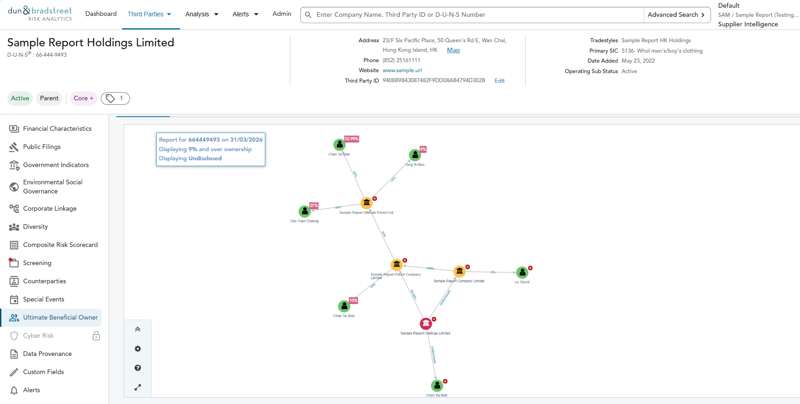Select the Sample Report Ultimate Parent Ltd node
Viewport: 800px width, 404px height.
pyautogui.click(x=367, y=203)
